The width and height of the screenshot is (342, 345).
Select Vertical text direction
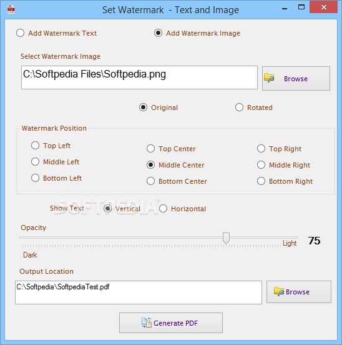[x=122, y=208]
